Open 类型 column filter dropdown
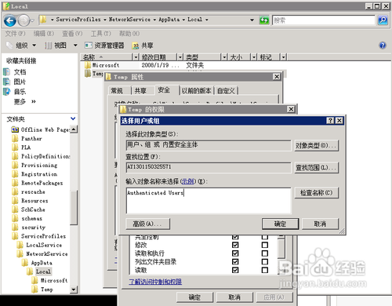The height and width of the screenshot is (306, 392). coord(224,56)
